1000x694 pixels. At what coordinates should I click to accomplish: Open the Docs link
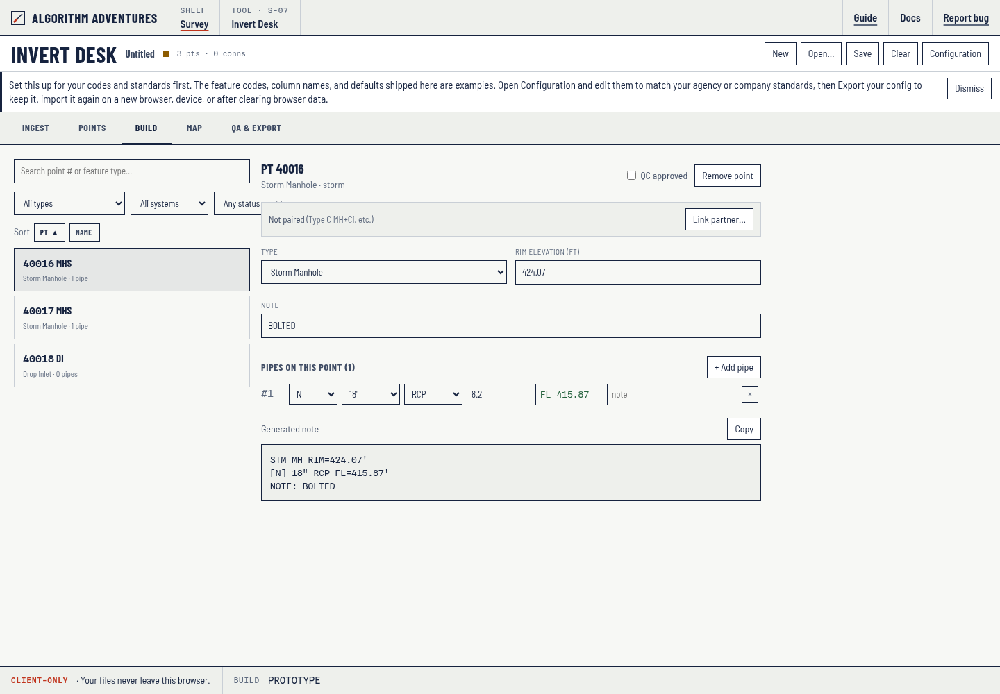pos(910,18)
